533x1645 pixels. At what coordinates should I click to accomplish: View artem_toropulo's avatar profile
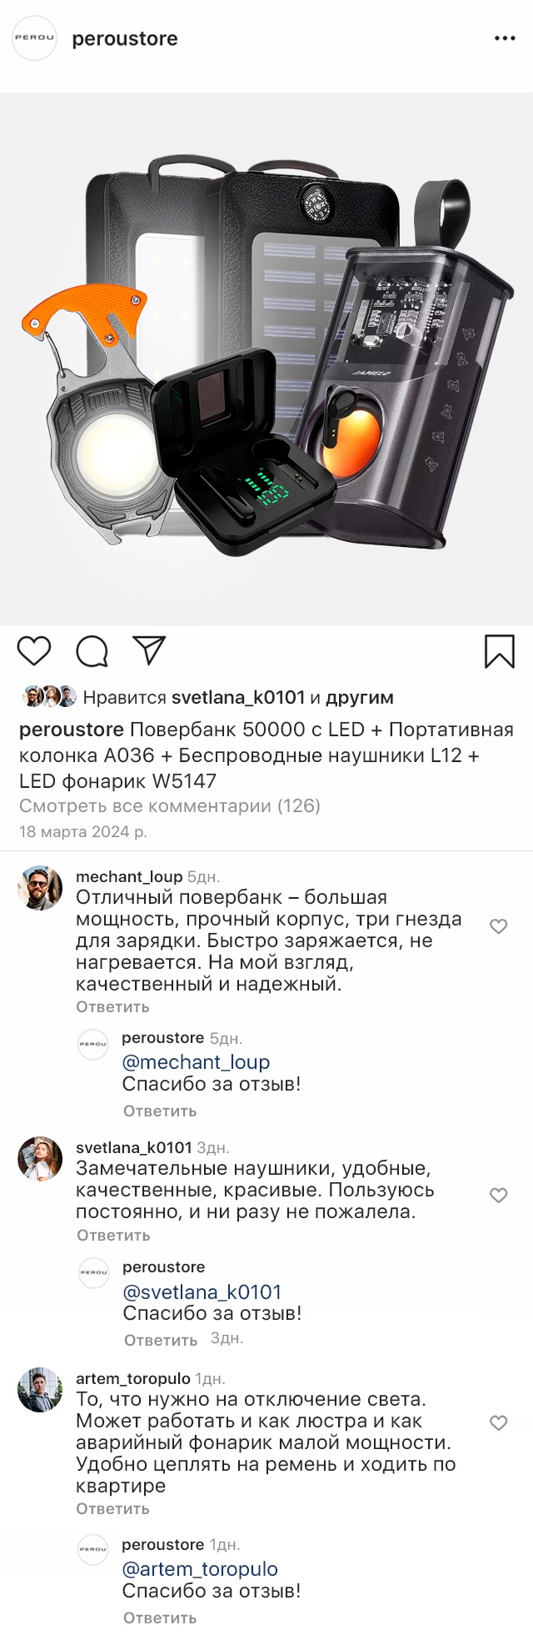coord(40,1389)
